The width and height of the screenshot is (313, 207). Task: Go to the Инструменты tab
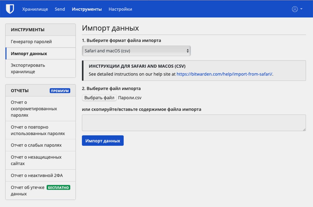click(x=87, y=9)
